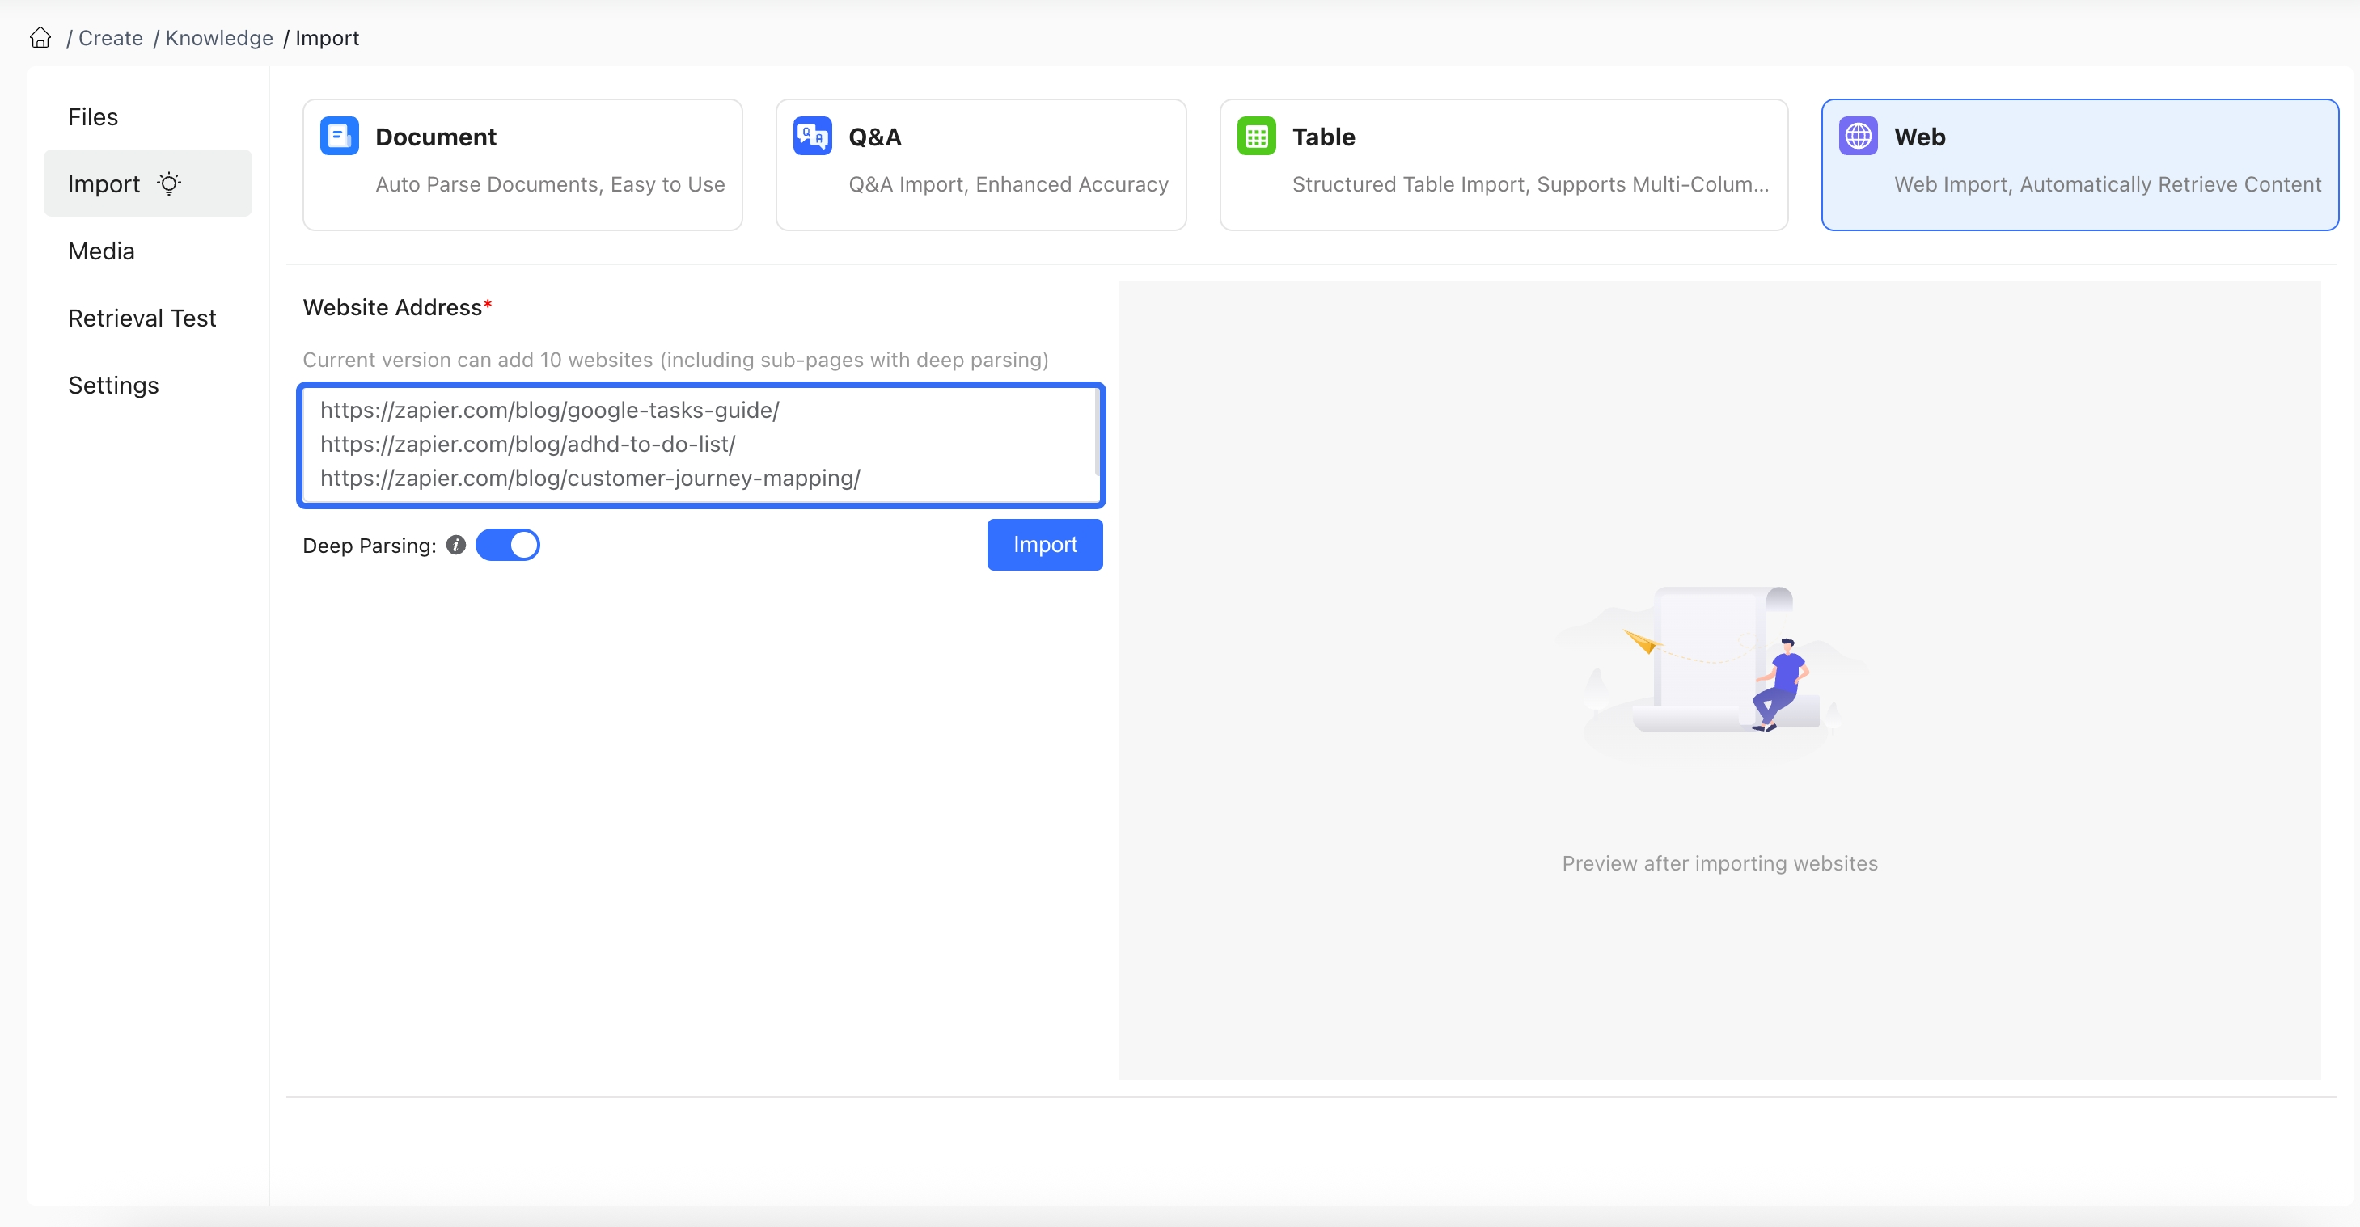
Task: Click inside the Website Address text area
Action: [x=701, y=445]
